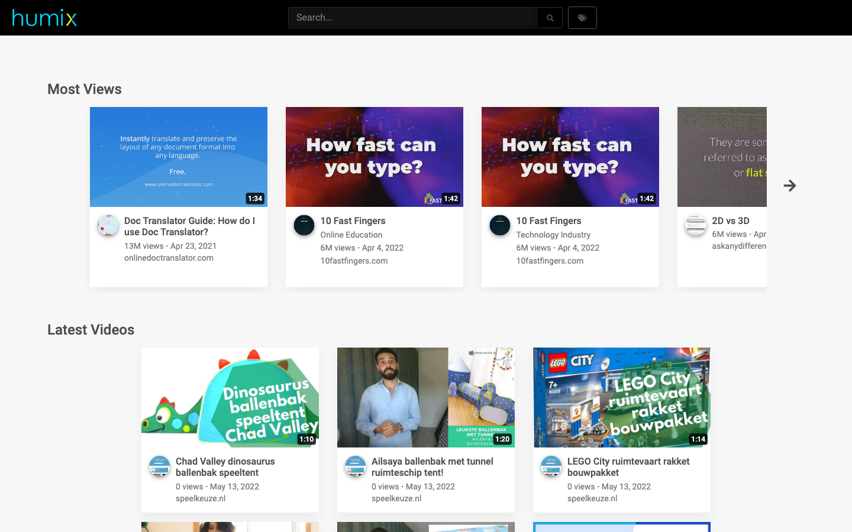Click the Online Education 10 Fast Fingers avatar
852x532 pixels.
(304, 225)
